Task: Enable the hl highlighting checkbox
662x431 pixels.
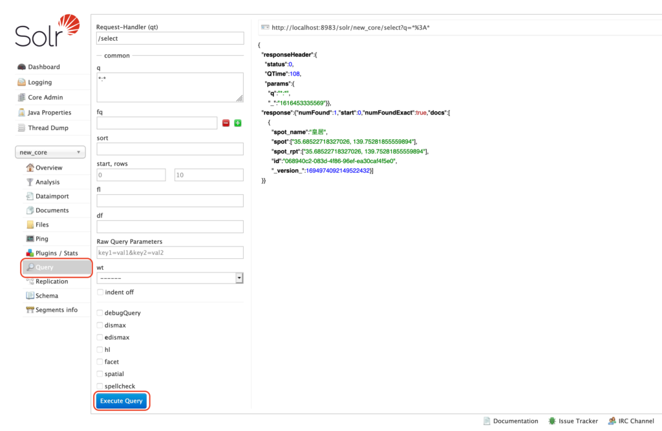Action: tap(100, 349)
